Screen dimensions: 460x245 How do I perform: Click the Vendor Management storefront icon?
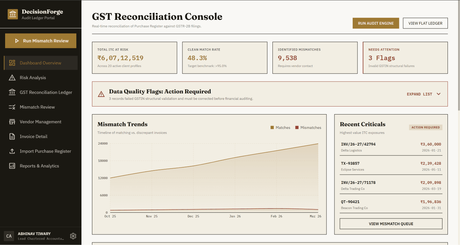pyautogui.click(x=12, y=122)
